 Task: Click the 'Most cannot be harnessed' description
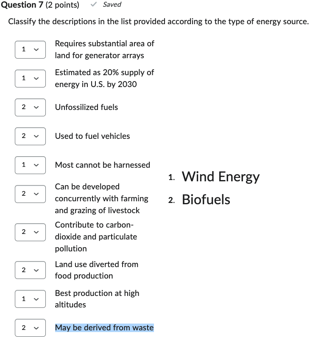click(103, 165)
